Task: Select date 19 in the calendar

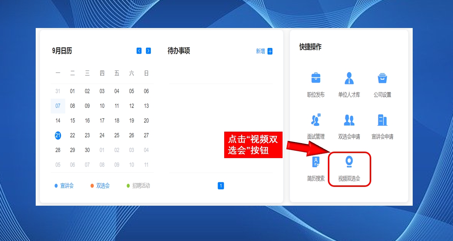Action: click(131, 121)
